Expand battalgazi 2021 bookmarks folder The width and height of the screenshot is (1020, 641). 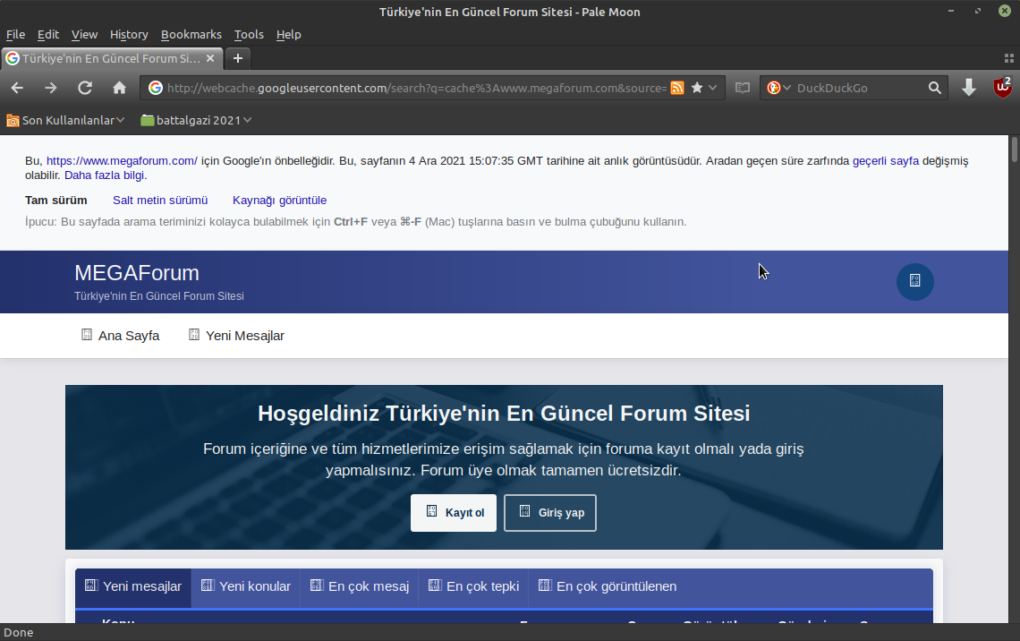tap(197, 120)
